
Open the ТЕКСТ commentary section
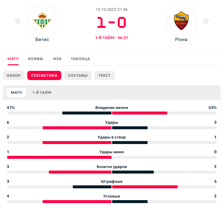coord(105,75)
